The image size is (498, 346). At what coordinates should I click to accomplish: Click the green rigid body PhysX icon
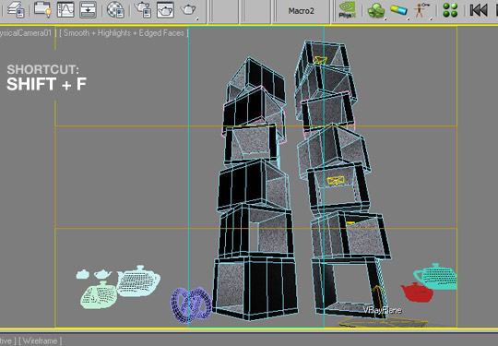376,10
